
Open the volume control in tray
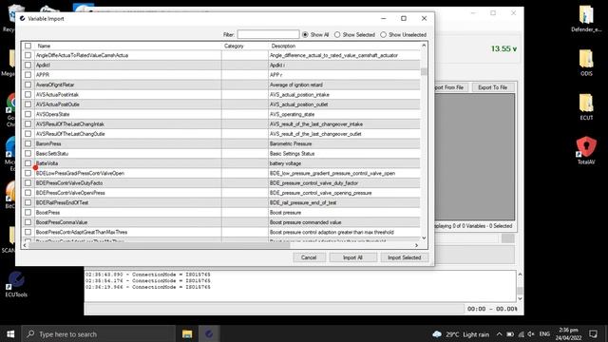[x=531, y=334]
